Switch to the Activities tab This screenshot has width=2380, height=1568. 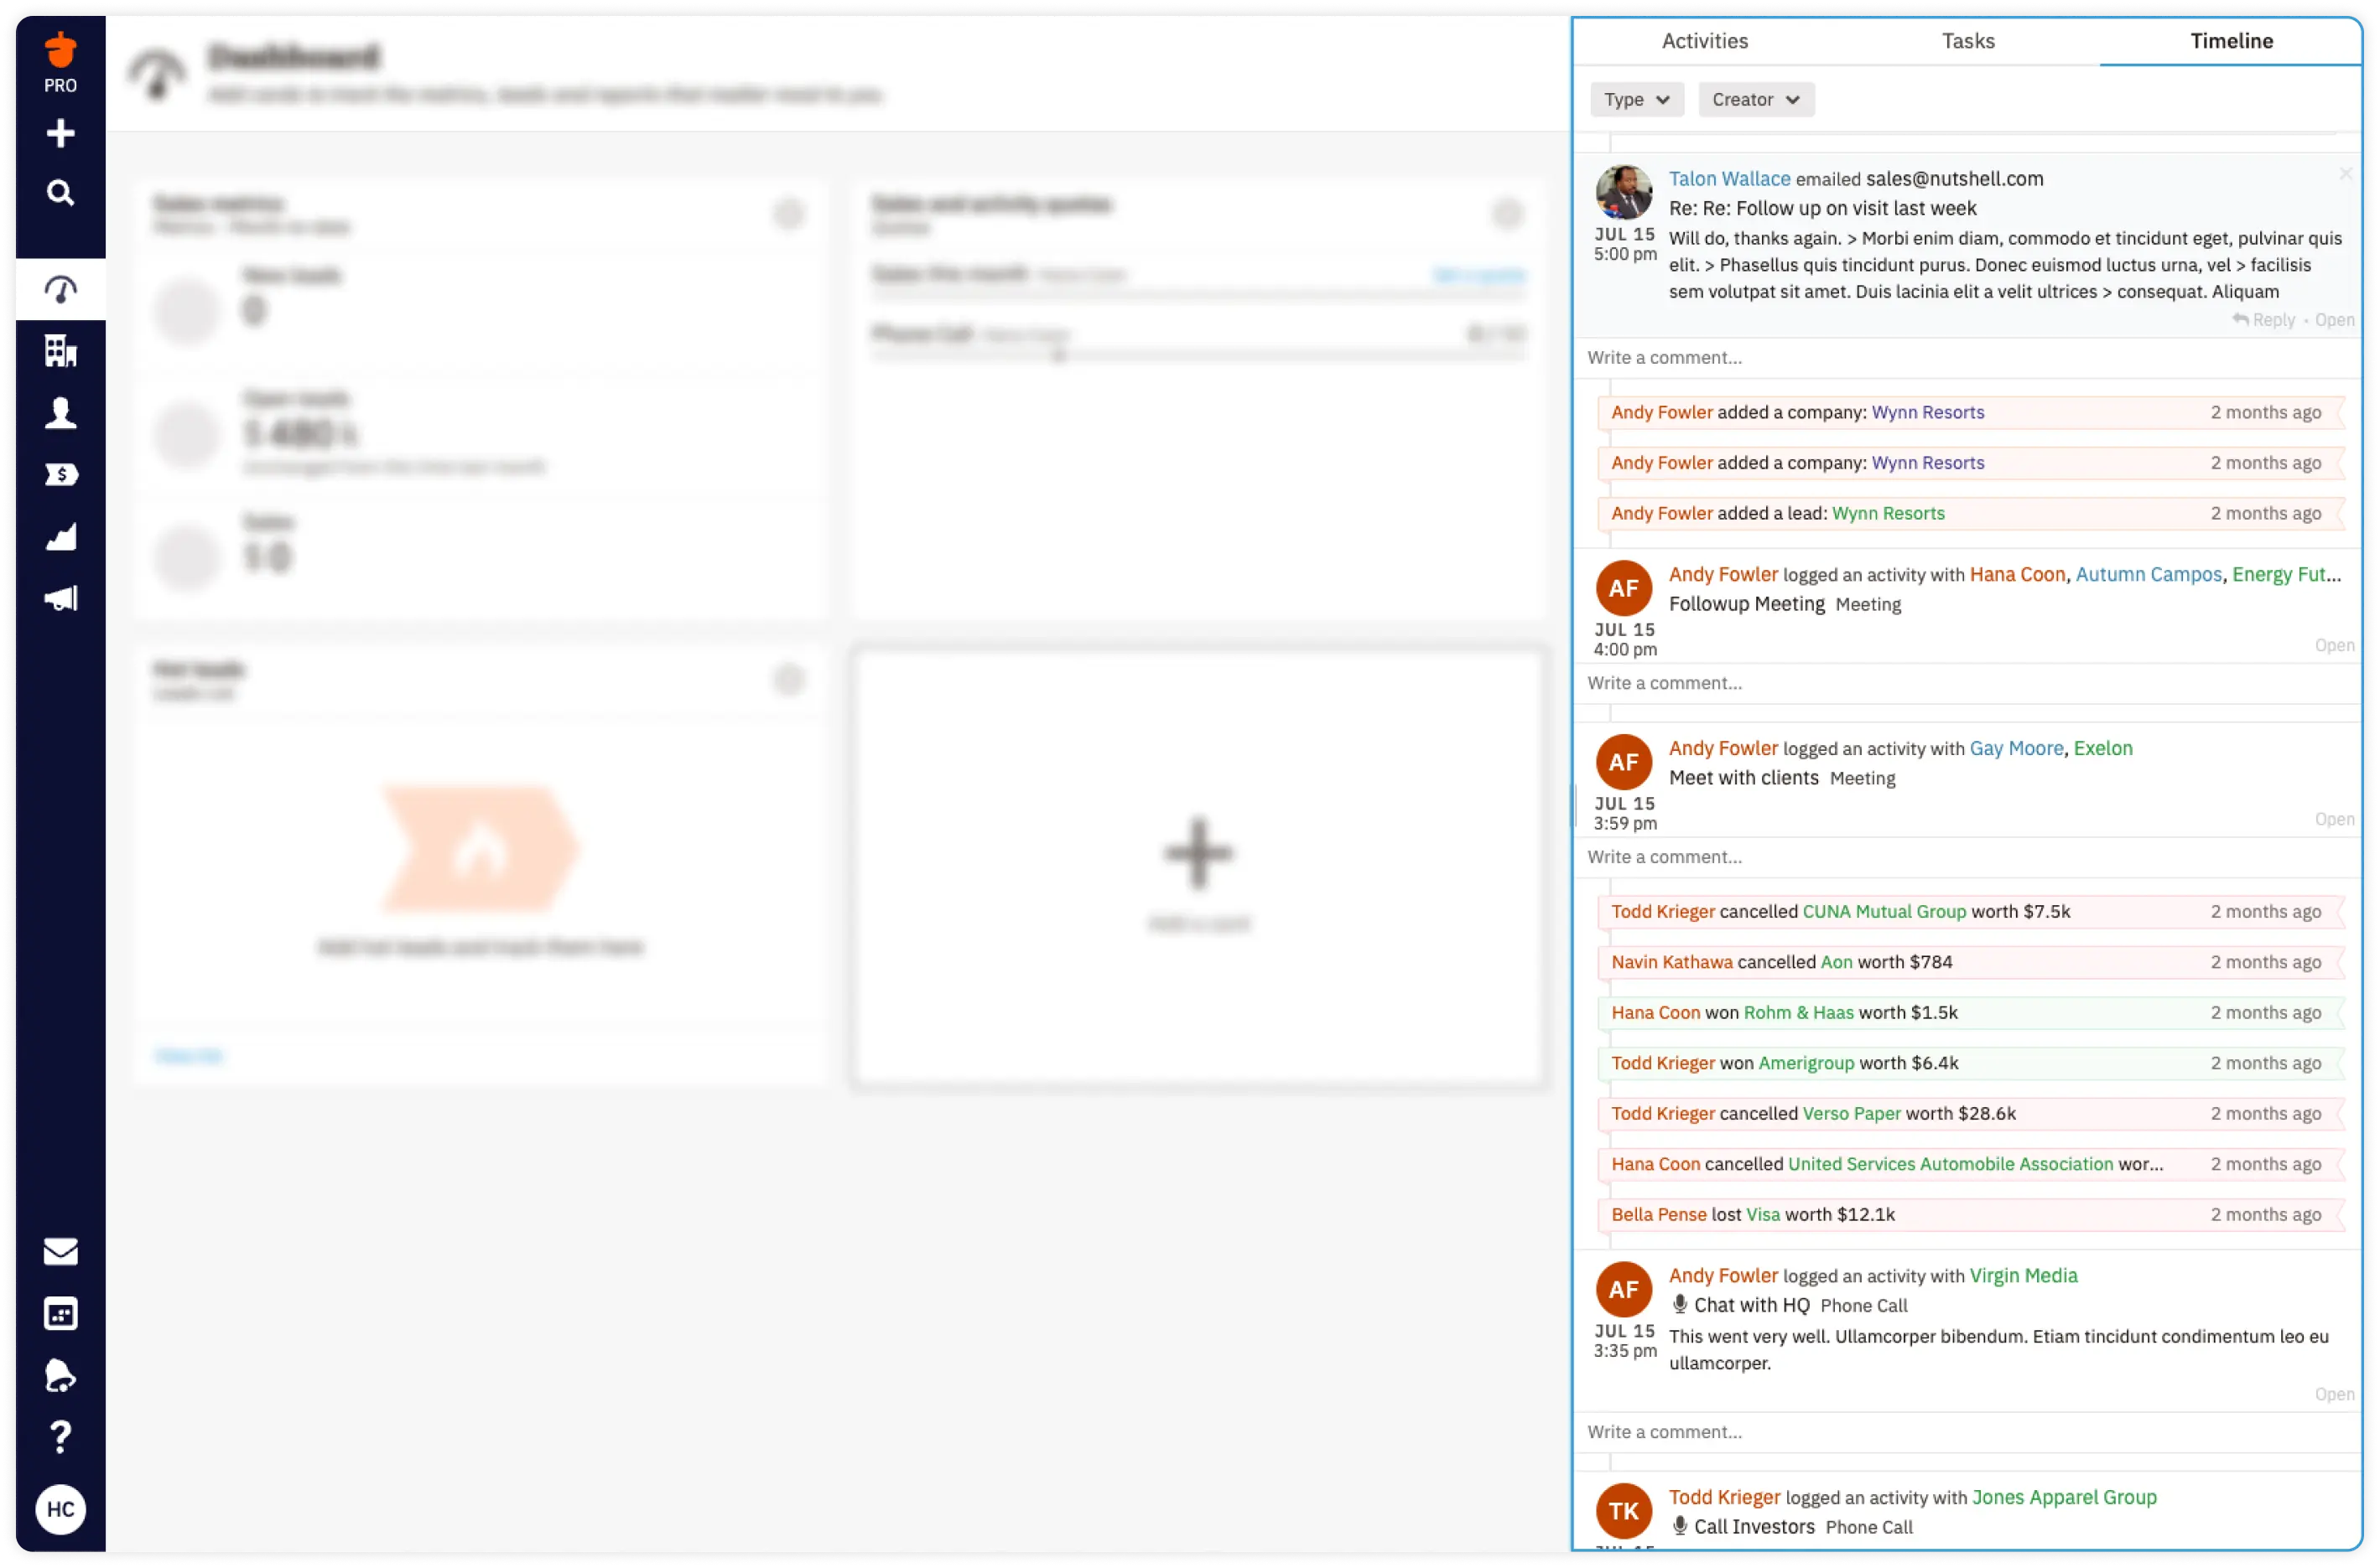coord(1705,41)
